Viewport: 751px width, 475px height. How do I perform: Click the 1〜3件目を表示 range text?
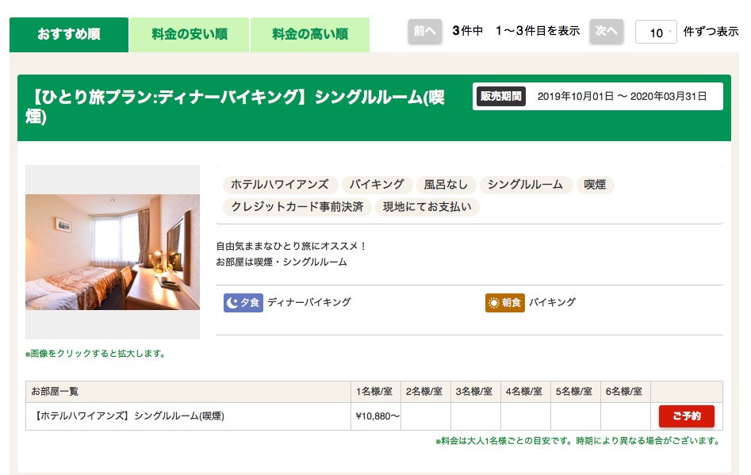point(538,31)
